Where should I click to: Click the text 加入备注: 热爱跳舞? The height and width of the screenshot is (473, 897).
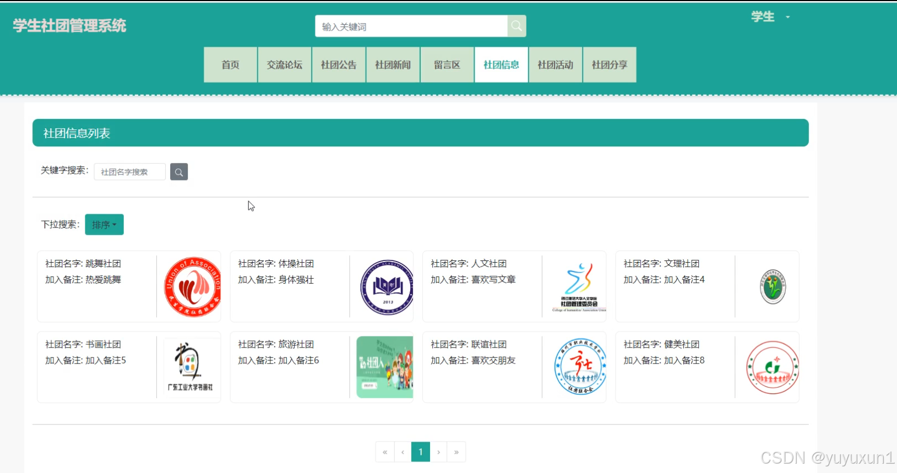[x=83, y=280]
